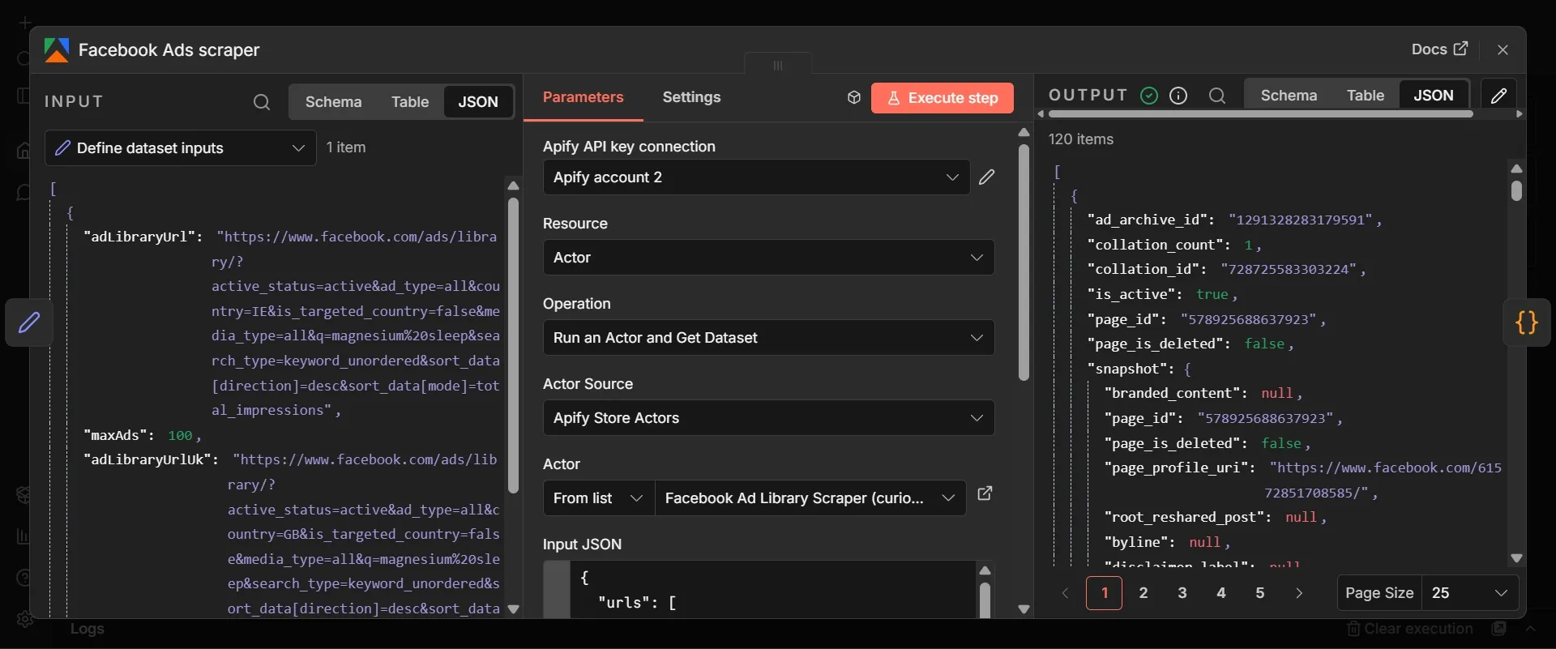Viewport: 1556px width, 649px height.
Task: Click the INPUT panel vertical scrollbar
Action: tap(513, 346)
